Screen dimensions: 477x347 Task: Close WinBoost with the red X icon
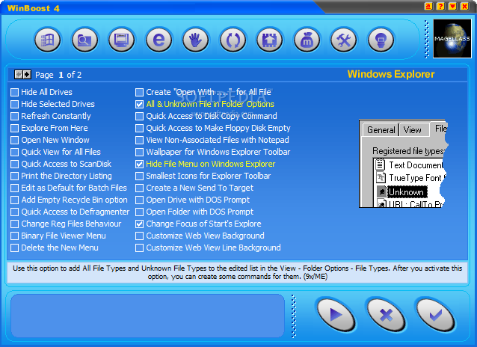465,7
